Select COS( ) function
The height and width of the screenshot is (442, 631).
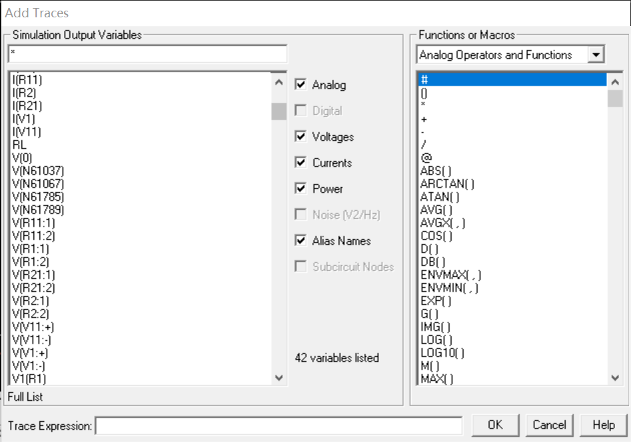coord(437,236)
